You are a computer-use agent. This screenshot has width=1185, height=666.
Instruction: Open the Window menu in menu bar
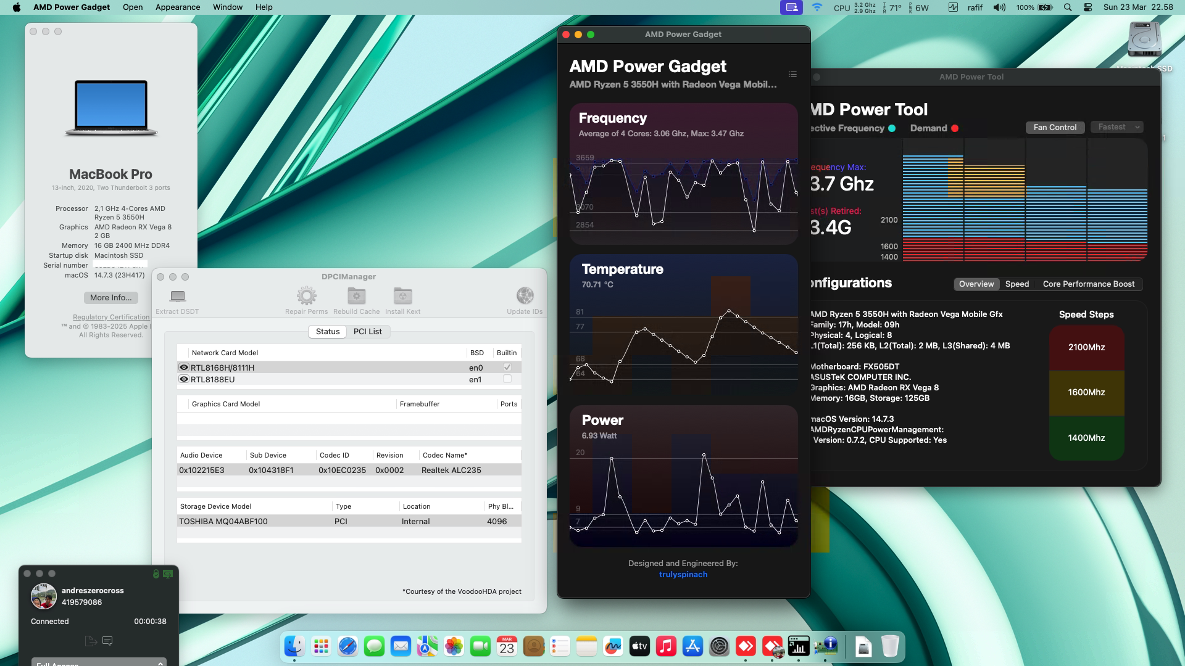(227, 7)
